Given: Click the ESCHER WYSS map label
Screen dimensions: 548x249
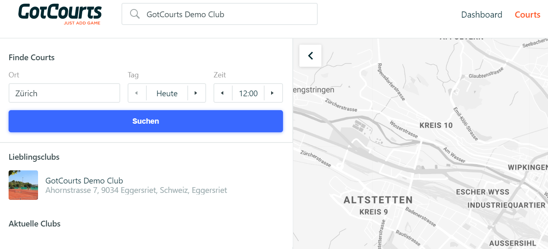Looking at the screenshot, I should coord(483,192).
